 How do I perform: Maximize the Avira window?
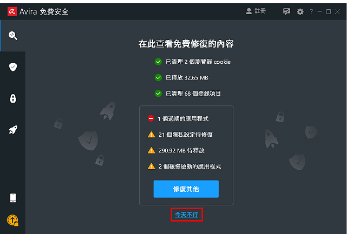tap(328, 11)
